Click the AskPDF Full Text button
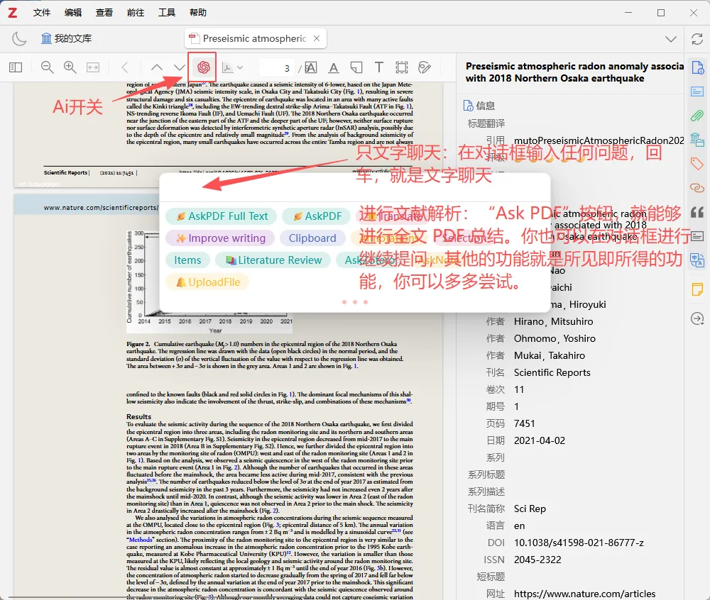 (x=221, y=215)
